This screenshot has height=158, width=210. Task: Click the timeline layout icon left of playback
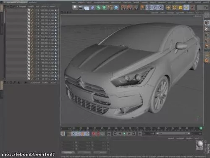click(63, 134)
